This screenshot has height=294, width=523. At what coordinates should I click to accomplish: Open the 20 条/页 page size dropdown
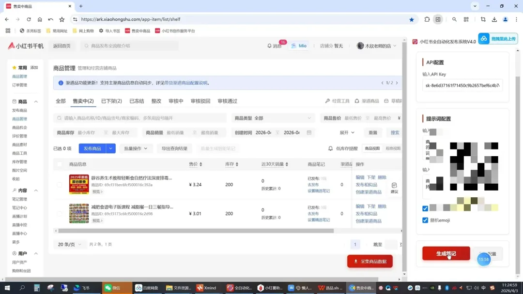coord(69,244)
